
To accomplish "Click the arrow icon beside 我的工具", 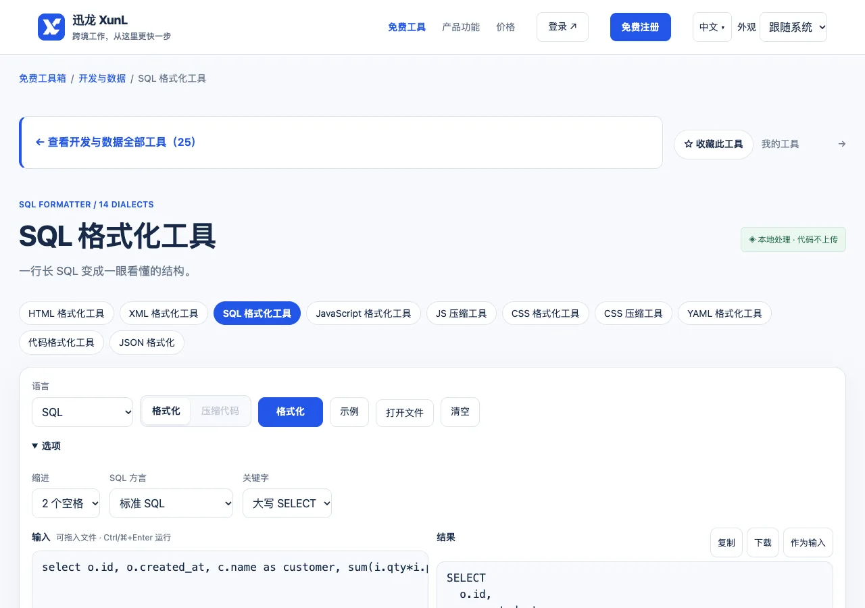I will 841,144.
